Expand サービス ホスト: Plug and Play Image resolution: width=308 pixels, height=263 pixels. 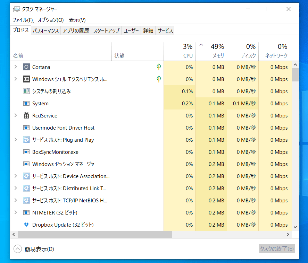[16, 140]
